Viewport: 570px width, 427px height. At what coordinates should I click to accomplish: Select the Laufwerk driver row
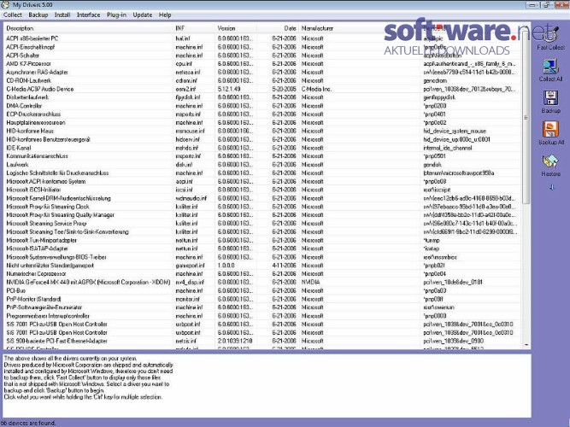coord(261,165)
